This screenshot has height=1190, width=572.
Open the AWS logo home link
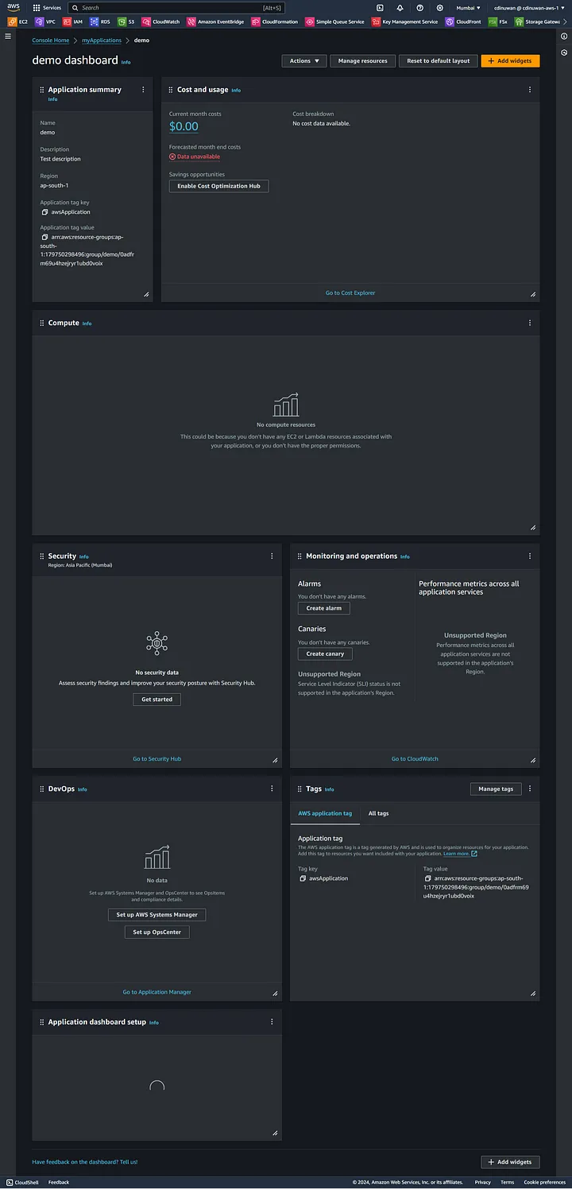pos(14,7)
